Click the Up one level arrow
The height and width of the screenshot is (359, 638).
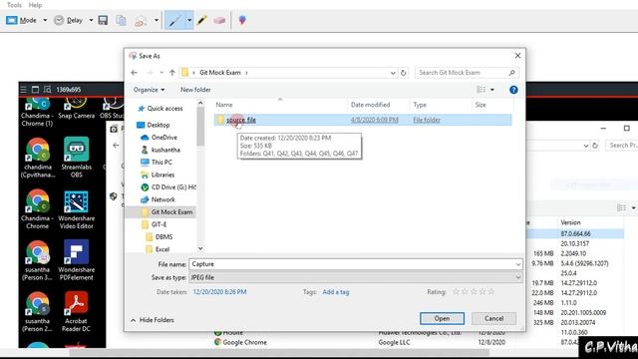tap(172, 73)
